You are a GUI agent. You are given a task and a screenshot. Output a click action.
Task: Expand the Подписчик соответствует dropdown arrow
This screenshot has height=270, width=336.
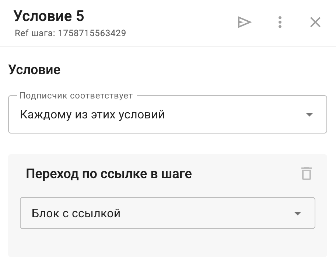point(309,115)
